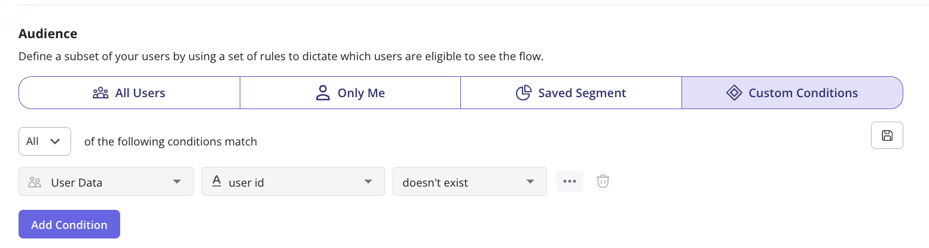Open the All match-type dropdown
The width and height of the screenshot is (929, 248).
(x=45, y=141)
